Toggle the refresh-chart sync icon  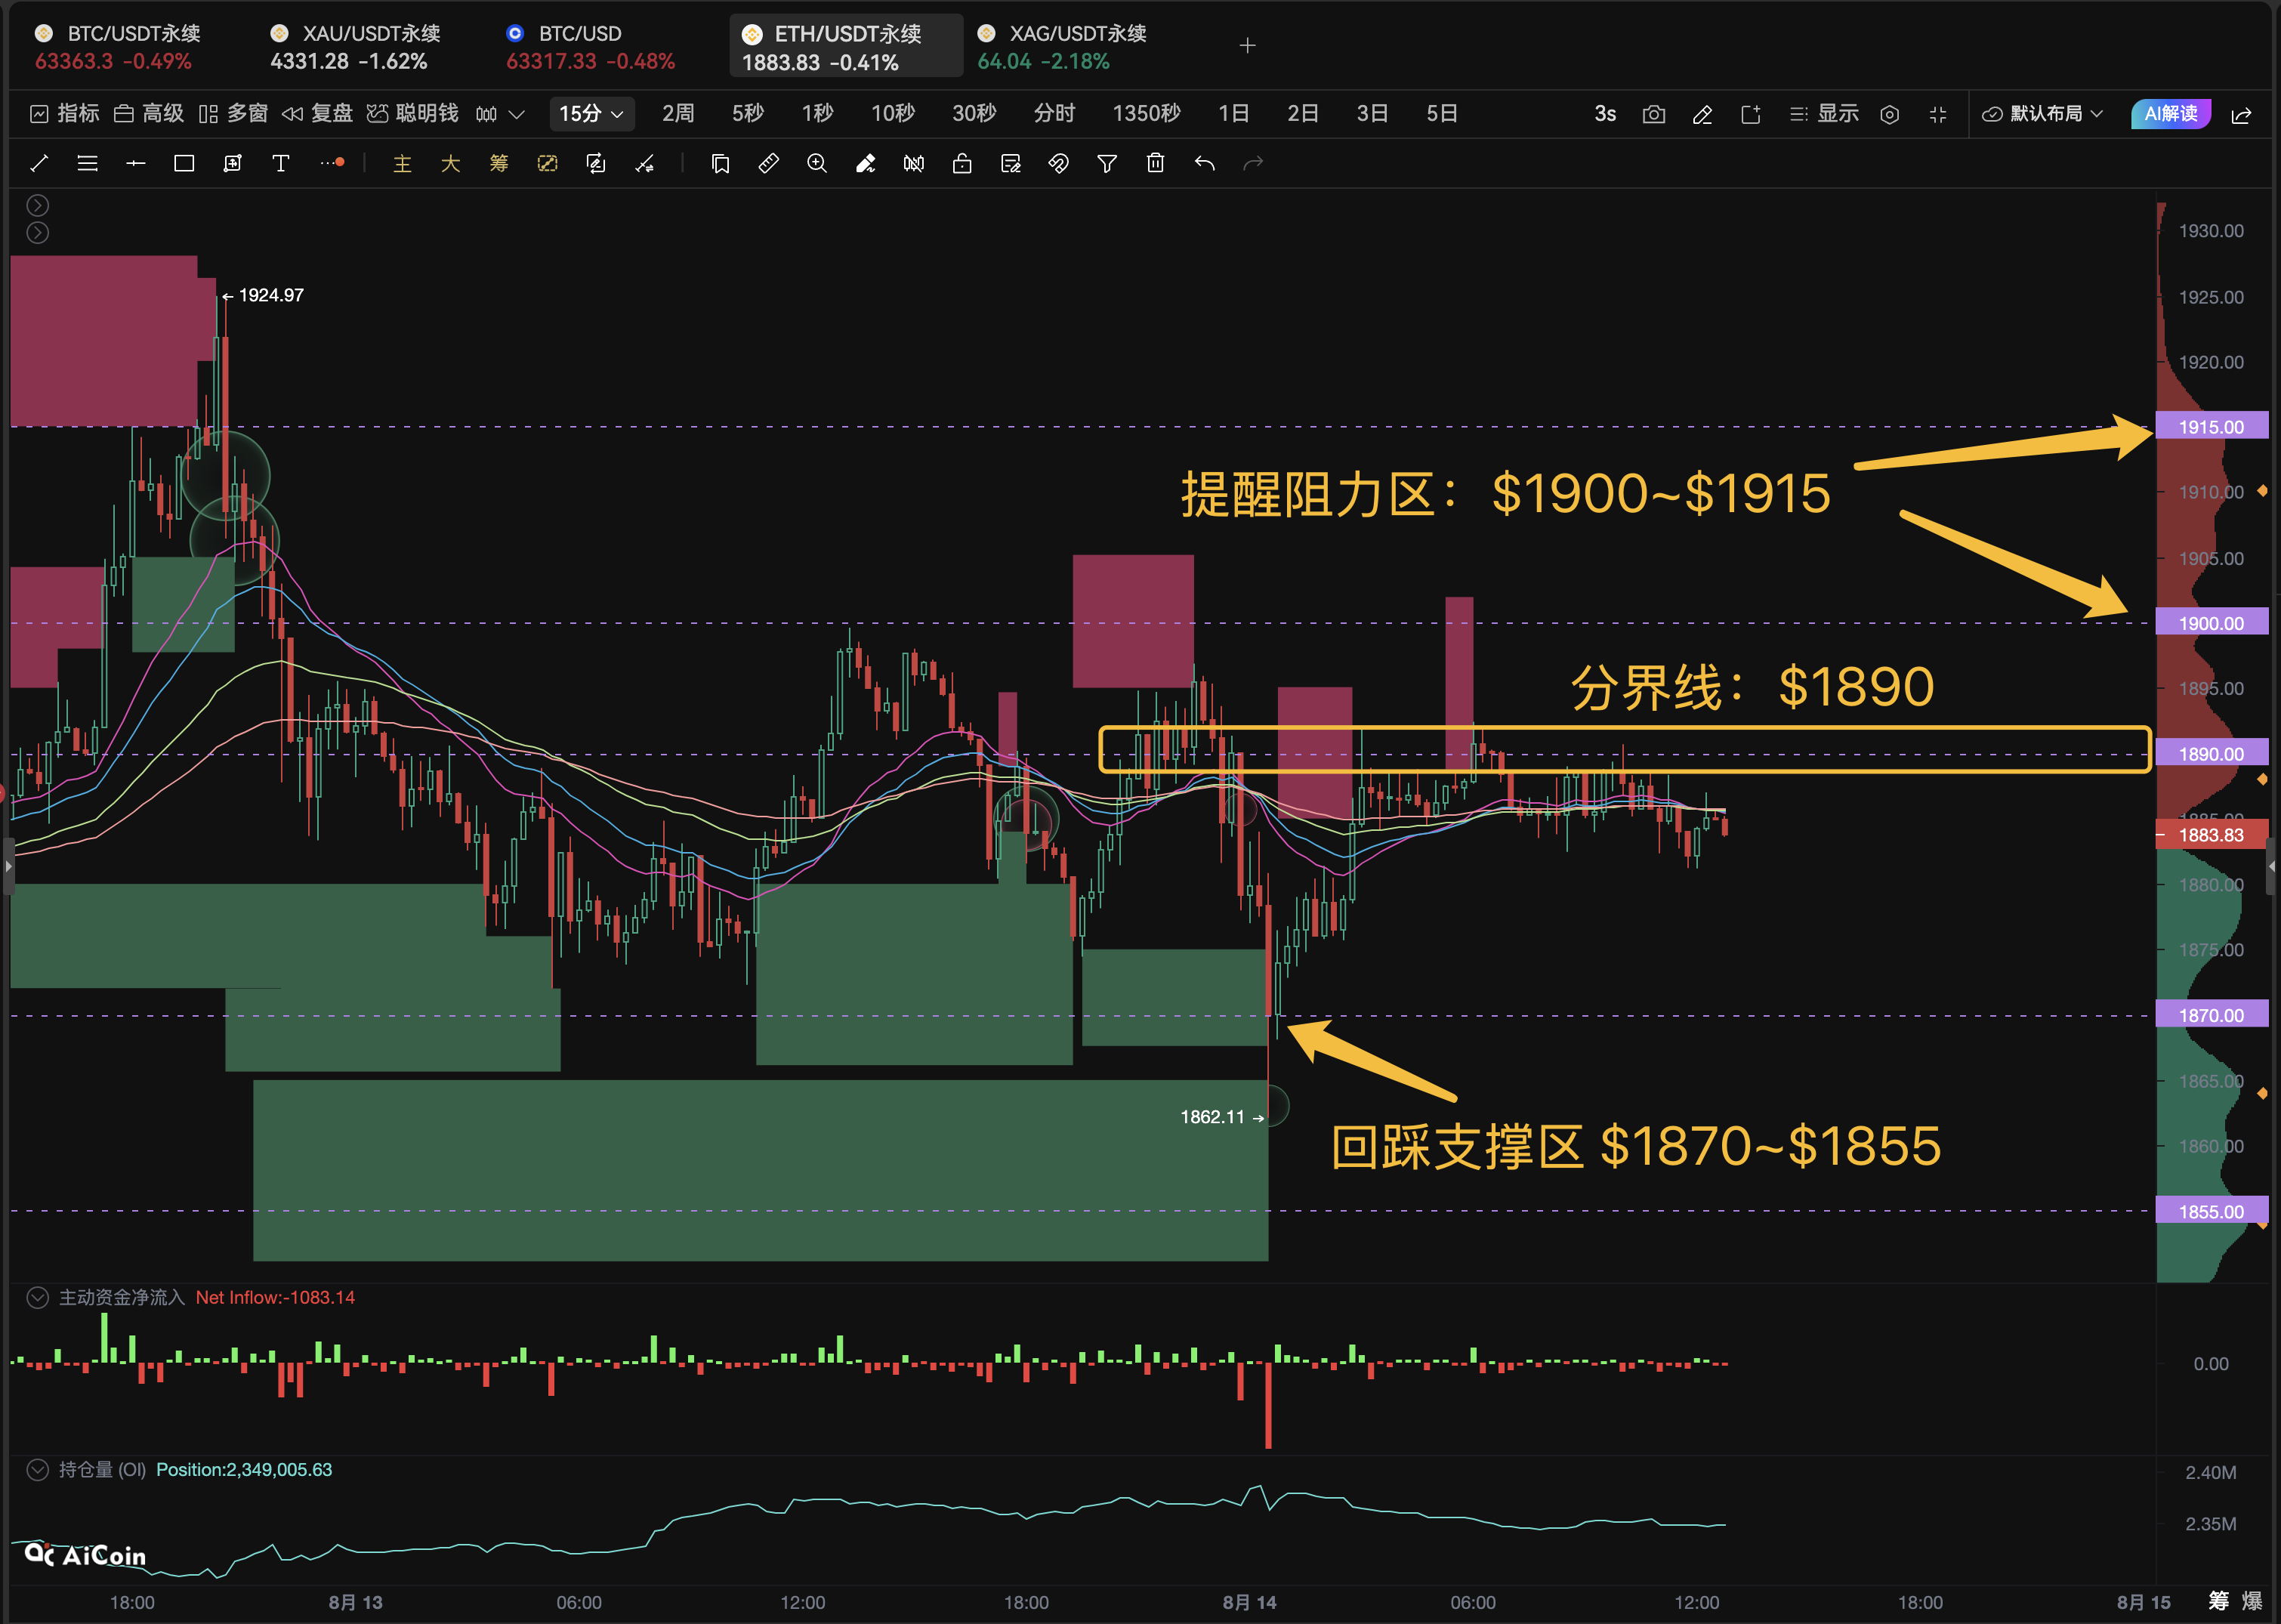596,163
